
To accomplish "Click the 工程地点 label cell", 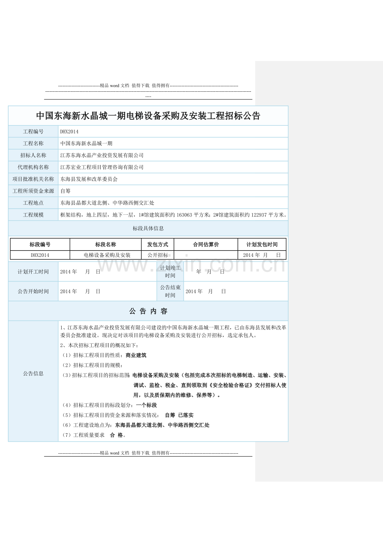I will pyautogui.click(x=33, y=203).
